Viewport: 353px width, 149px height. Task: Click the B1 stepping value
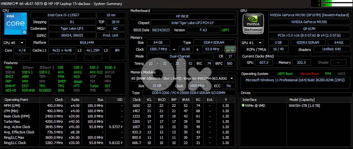(x=72, y=22)
